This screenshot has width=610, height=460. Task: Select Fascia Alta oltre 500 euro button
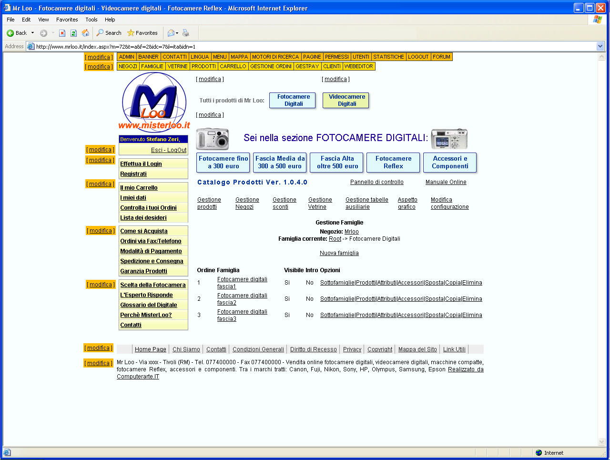click(x=337, y=163)
